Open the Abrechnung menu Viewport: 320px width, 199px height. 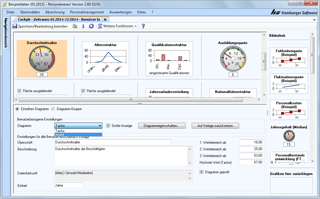[x=55, y=12]
